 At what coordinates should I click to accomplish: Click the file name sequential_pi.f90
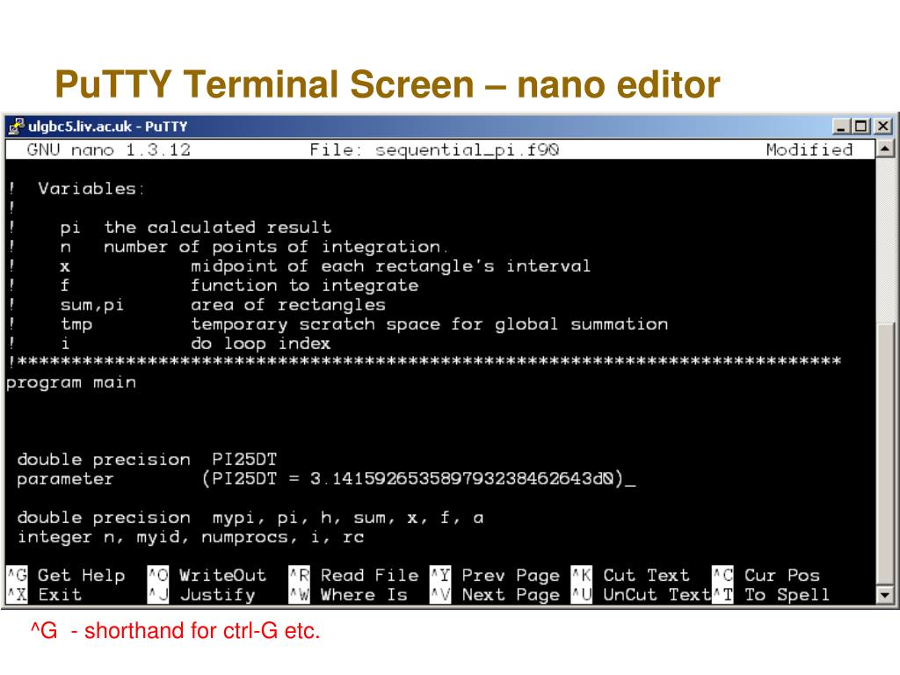(467, 150)
